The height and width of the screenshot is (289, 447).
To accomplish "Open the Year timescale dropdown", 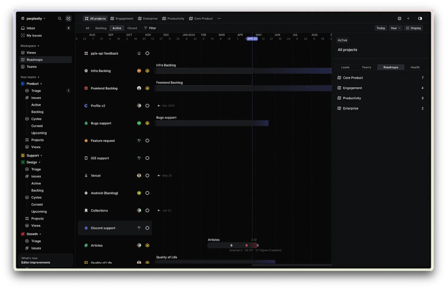I will [395, 28].
